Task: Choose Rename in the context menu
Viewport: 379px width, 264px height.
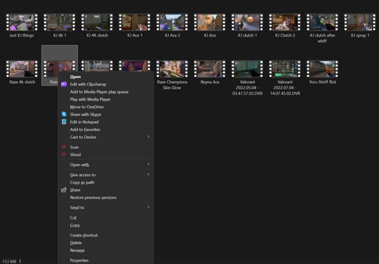Action: coord(77,250)
